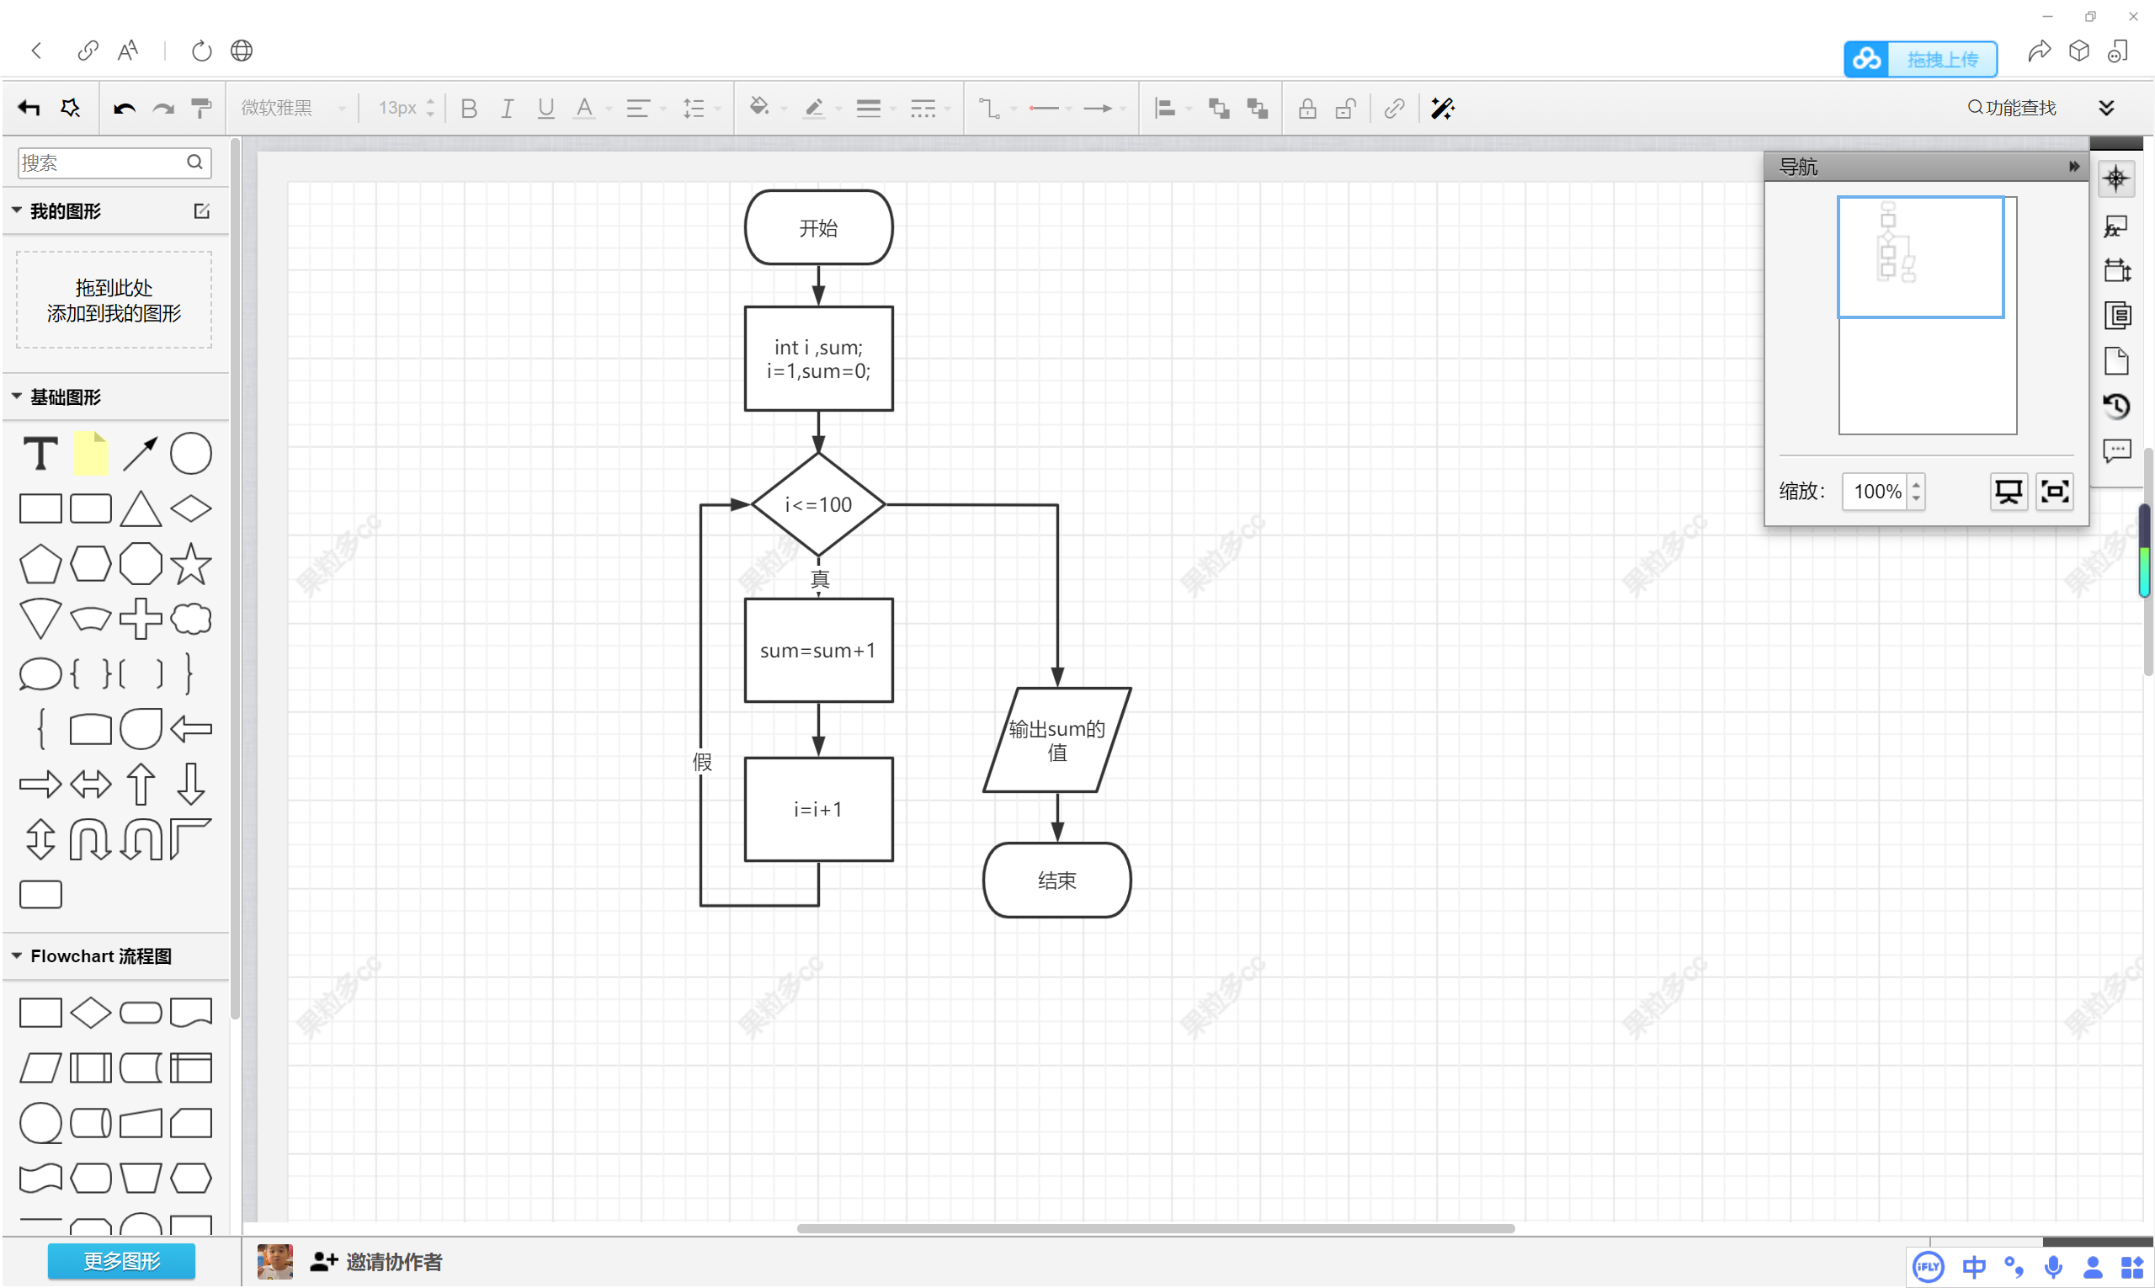Redo the last action
The height and width of the screenshot is (1288, 2155).
tap(163, 107)
